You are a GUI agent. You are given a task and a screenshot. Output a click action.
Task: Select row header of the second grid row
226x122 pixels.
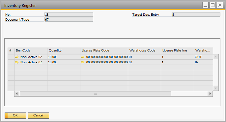(x=11, y=62)
